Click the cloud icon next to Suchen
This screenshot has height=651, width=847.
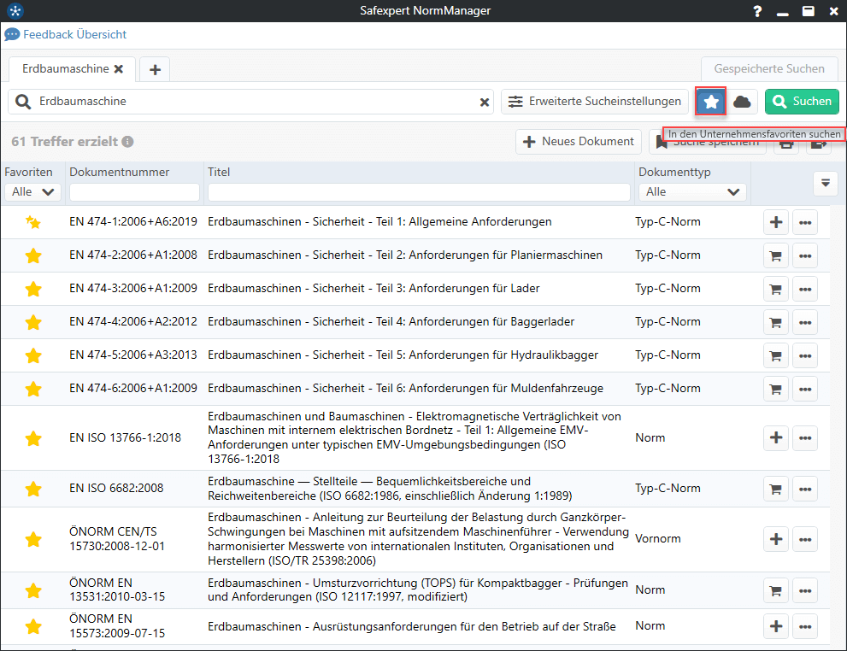(742, 102)
